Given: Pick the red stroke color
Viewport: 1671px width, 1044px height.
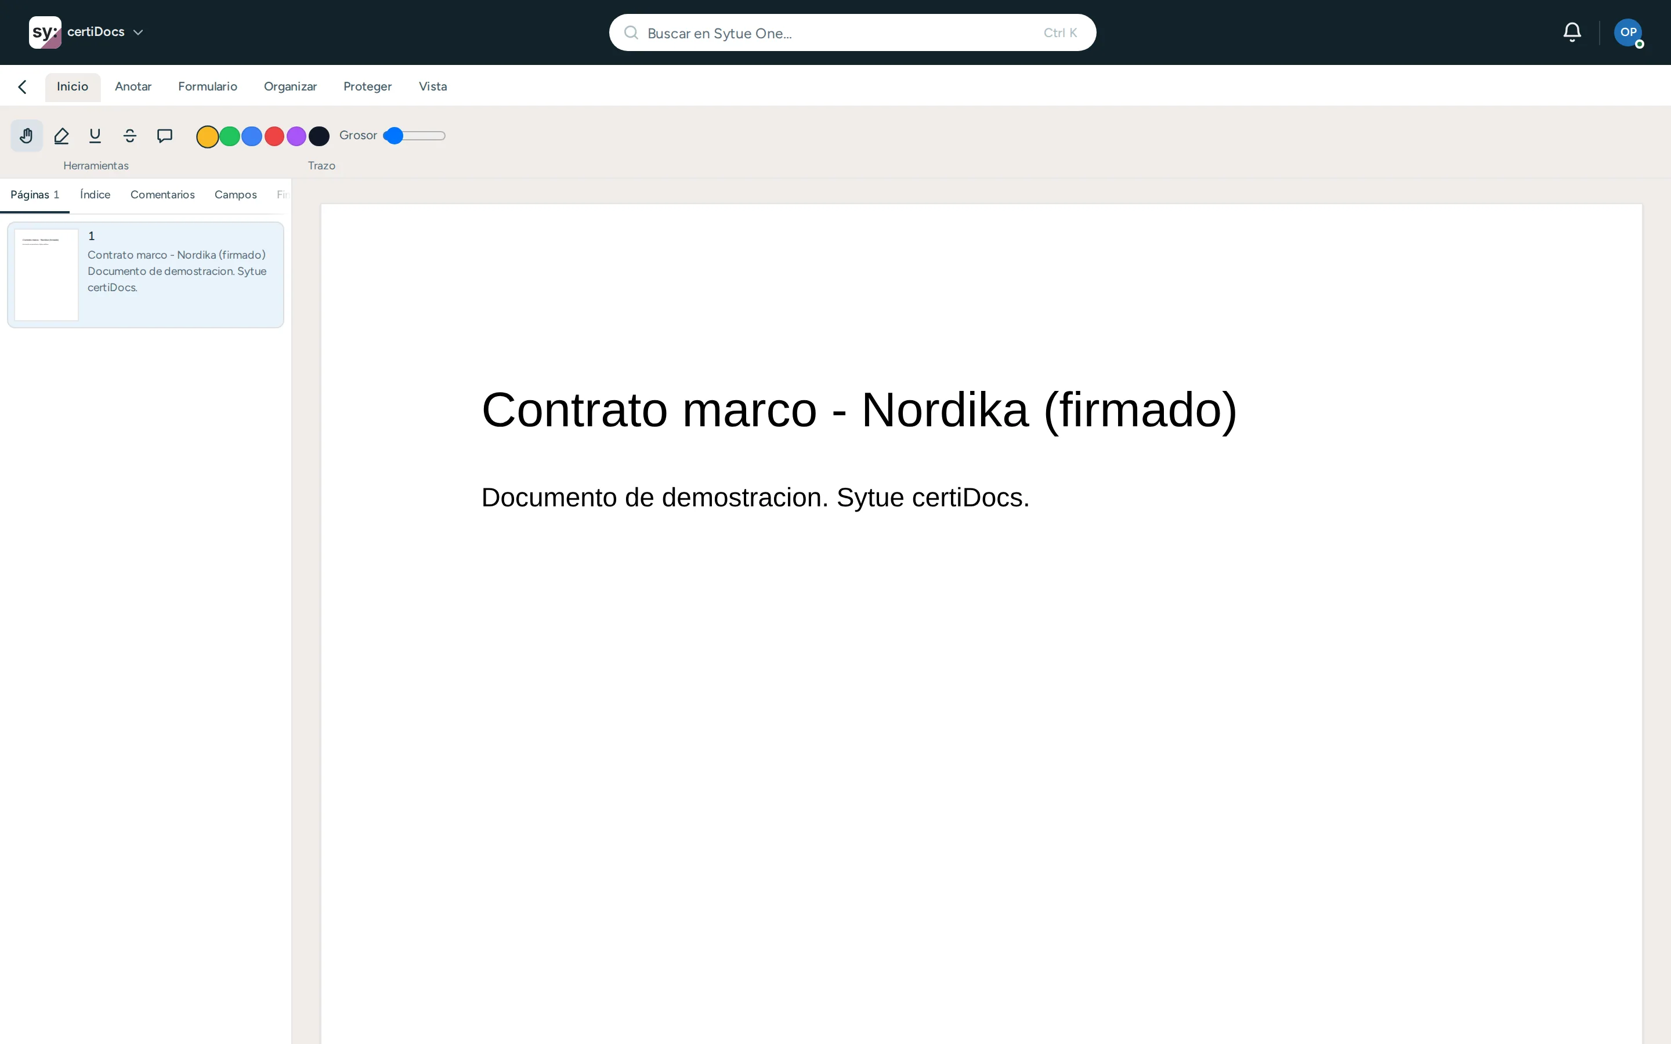Looking at the screenshot, I should point(274,136).
